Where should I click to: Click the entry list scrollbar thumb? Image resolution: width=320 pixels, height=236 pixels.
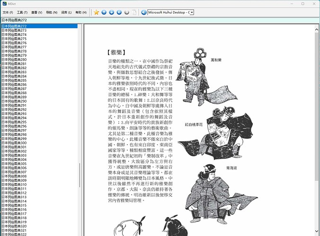point(80,175)
